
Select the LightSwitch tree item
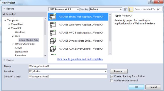point(21,52)
